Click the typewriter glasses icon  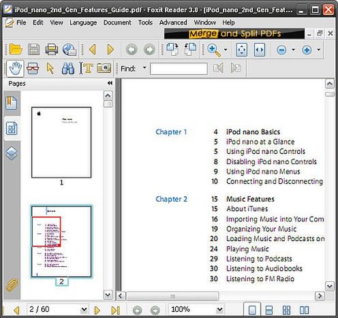tap(33, 68)
